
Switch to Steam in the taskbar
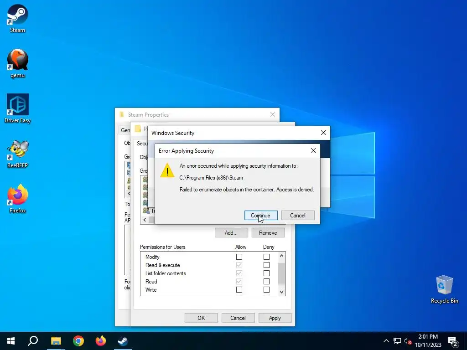[123, 341]
